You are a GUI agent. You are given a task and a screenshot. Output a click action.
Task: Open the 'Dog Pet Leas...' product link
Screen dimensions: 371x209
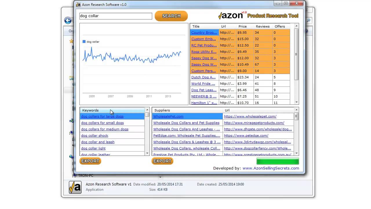[x=204, y=90]
